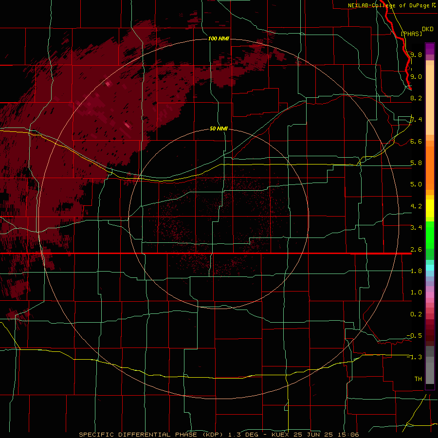Viewport: 438px width, 438px height.
Task: Click the 4.2 scale value
Action: [416, 206]
